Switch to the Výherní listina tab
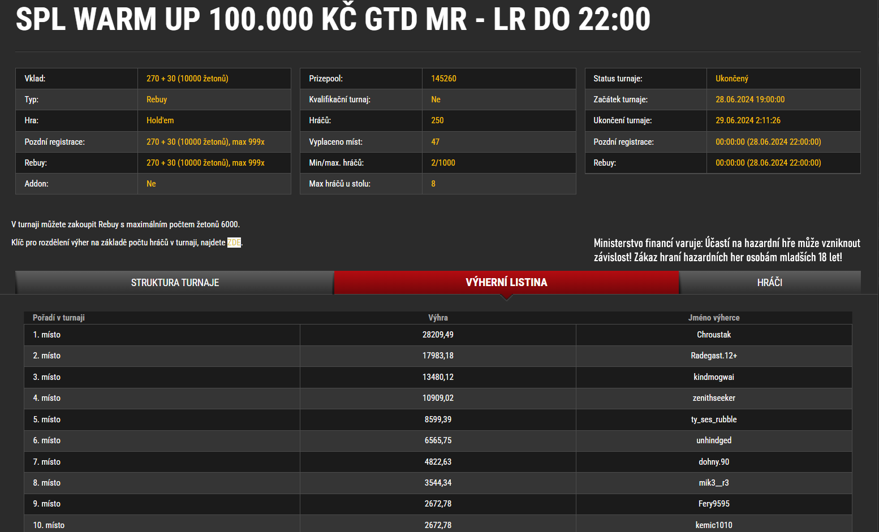This screenshot has width=879, height=532. pyautogui.click(x=506, y=282)
